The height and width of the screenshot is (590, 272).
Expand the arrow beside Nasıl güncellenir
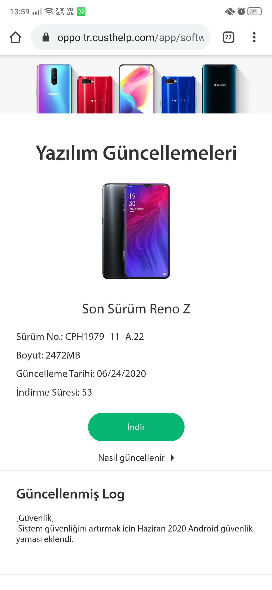click(173, 457)
